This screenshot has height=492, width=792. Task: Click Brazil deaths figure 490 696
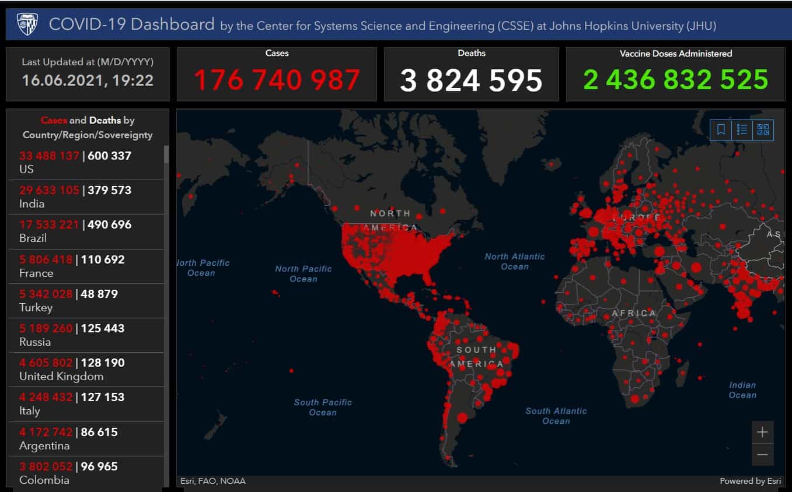point(109,224)
